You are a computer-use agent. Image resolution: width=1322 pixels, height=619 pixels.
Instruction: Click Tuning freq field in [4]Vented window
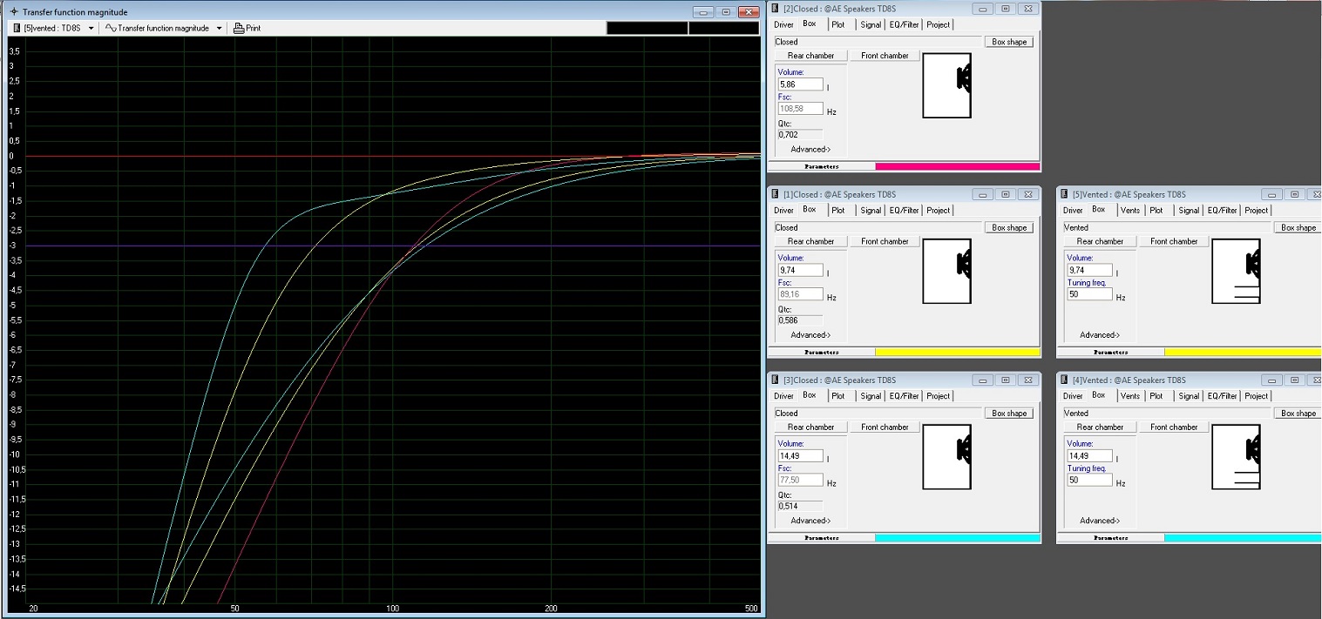[1089, 480]
